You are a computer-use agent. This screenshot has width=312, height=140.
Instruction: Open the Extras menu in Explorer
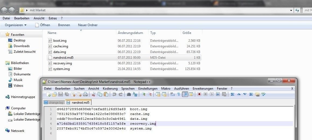click(x=53, y=18)
